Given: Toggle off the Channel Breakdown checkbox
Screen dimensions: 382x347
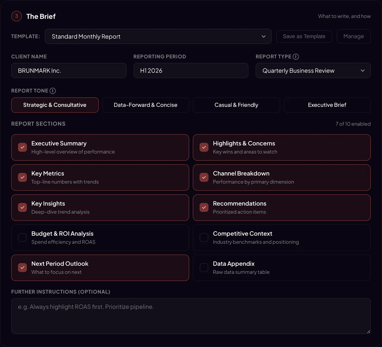Looking at the screenshot, I should coord(204,177).
